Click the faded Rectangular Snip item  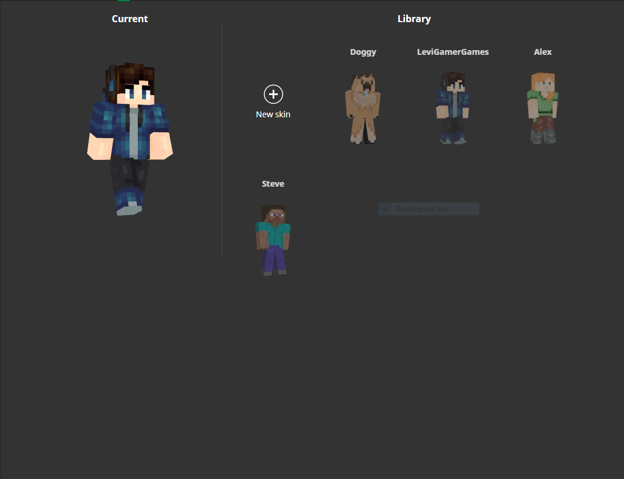tap(428, 209)
